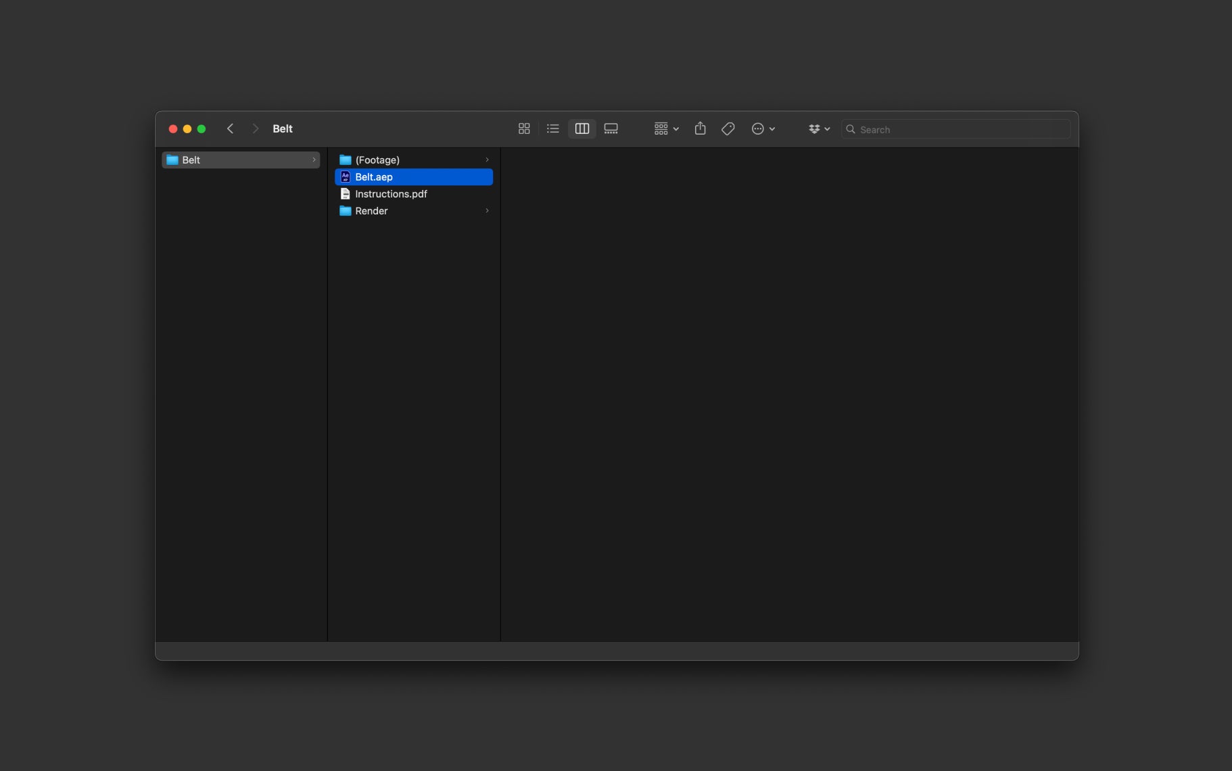1232x771 pixels.
Task: Go back using the left arrow
Action: pos(230,128)
